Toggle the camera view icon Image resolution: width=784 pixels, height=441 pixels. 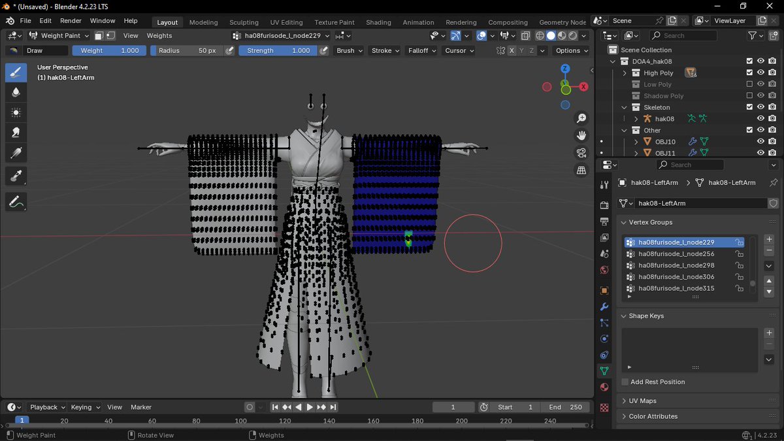(581, 153)
